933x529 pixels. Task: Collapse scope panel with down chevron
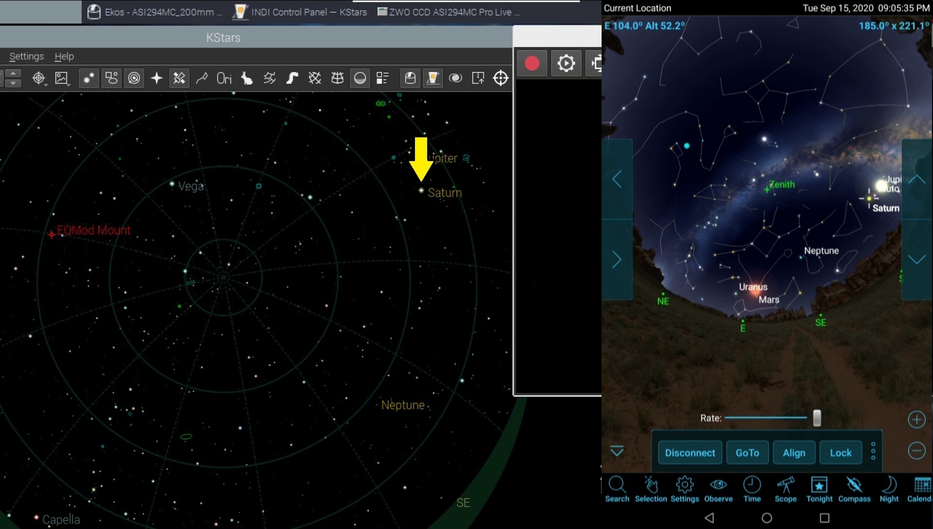[617, 452]
